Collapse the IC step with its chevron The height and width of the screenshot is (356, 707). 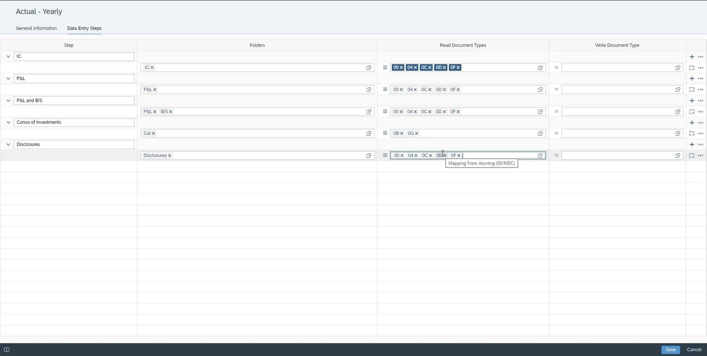tap(8, 56)
